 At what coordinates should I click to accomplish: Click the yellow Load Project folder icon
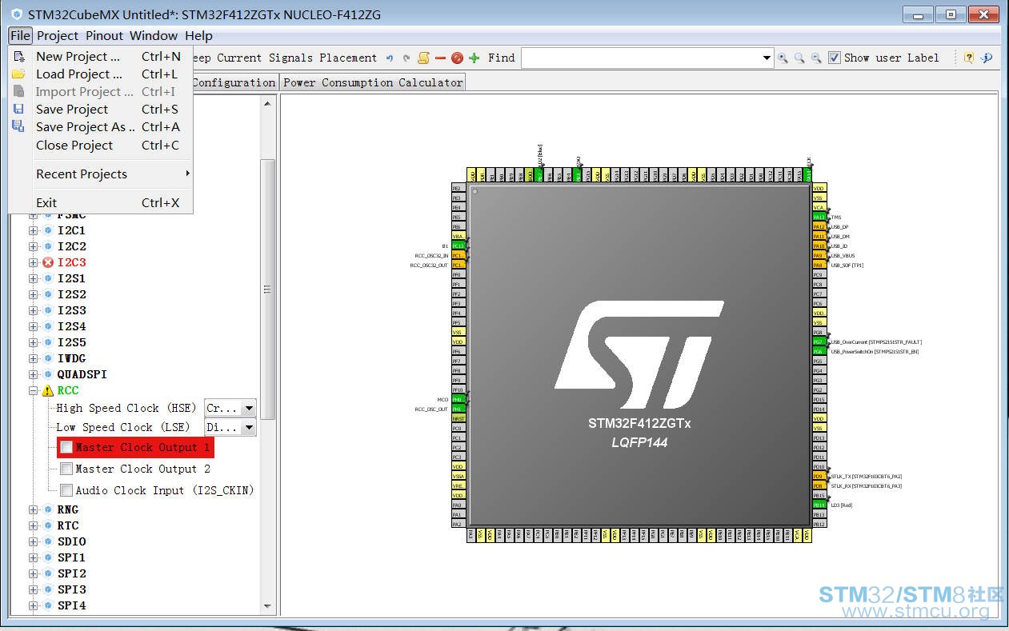tap(18, 74)
